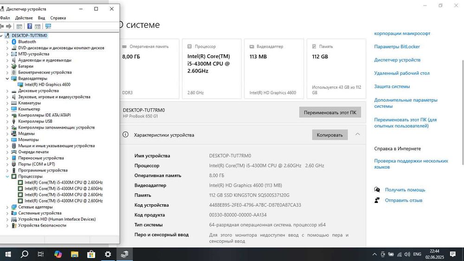Select Аудиовходы и аудиовыходы row

point(45,60)
